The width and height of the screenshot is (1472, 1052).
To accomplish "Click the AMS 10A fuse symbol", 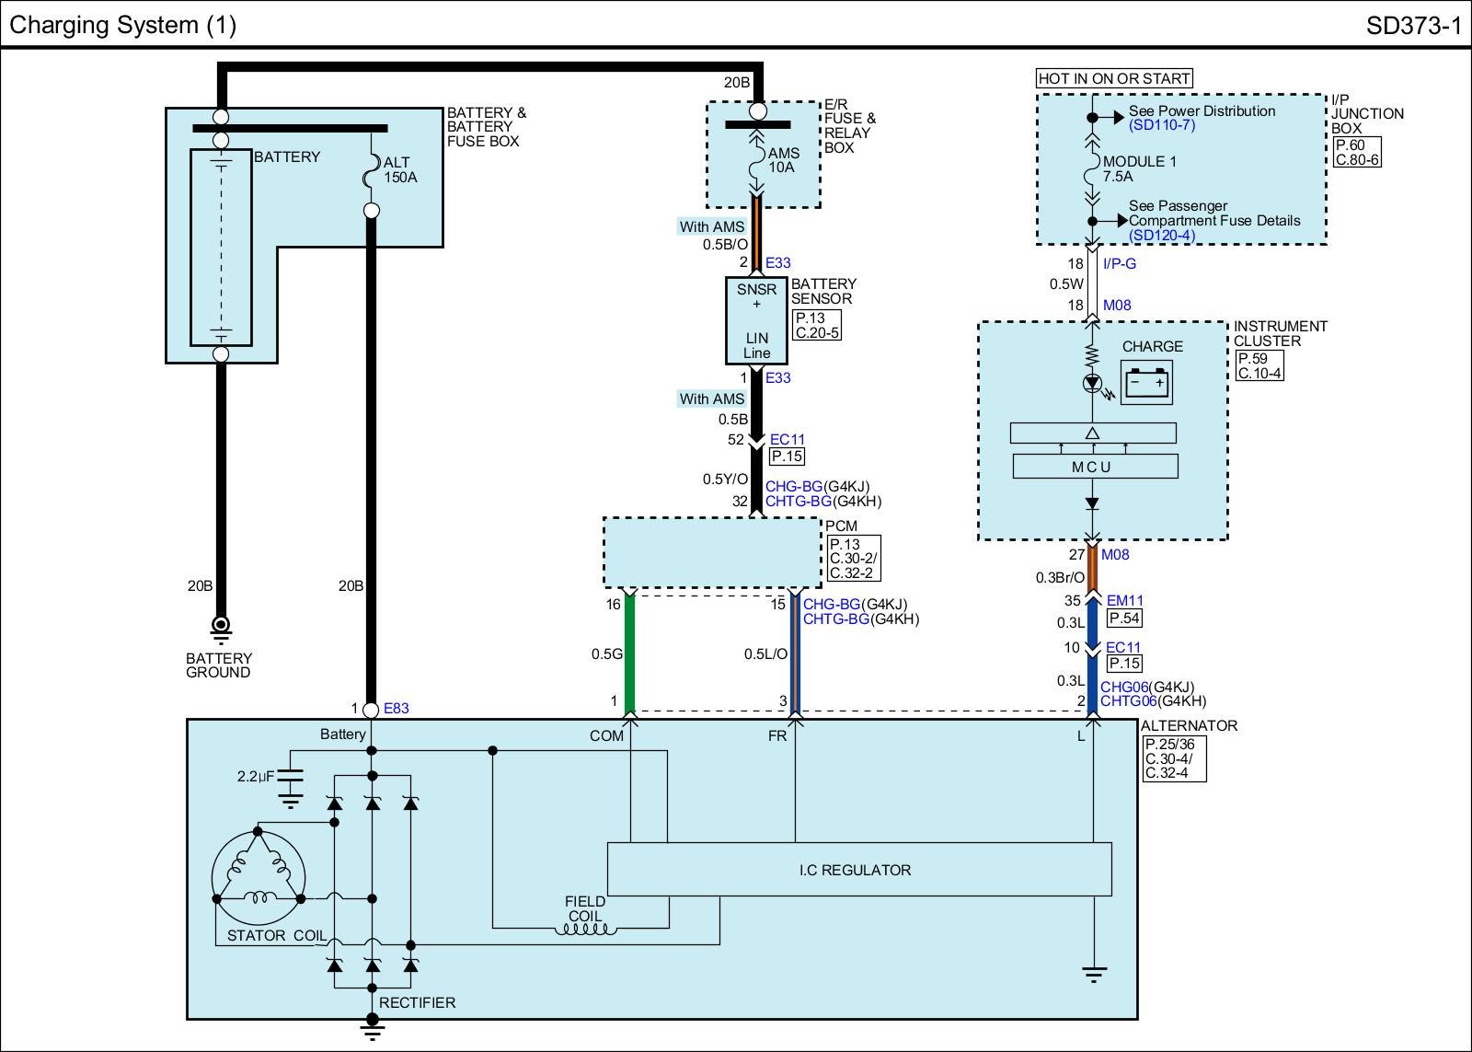I will tap(757, 163).
